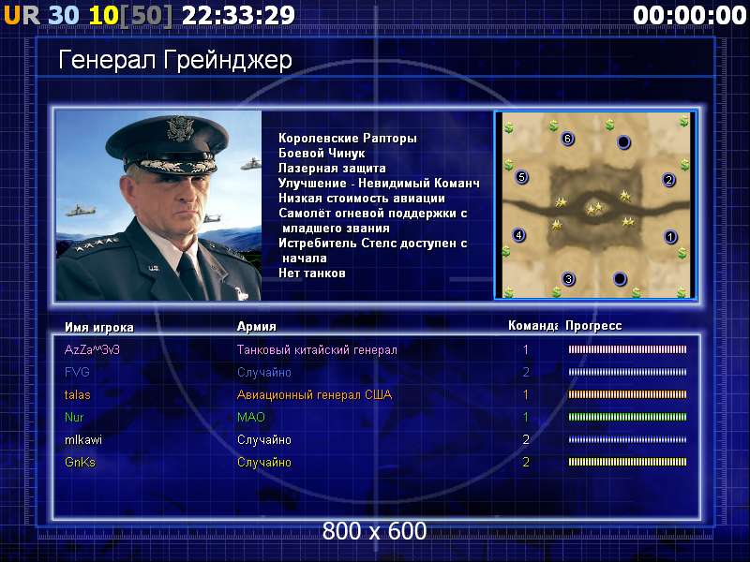Click army 'МАО' in Nur's row
750x562 pixels.
click(x=251, y=417)
